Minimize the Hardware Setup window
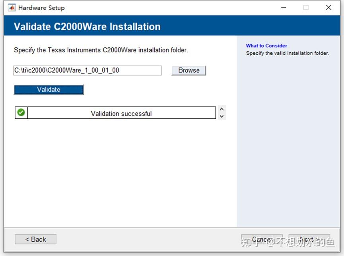The image size is (344, 256). point(284,8)
